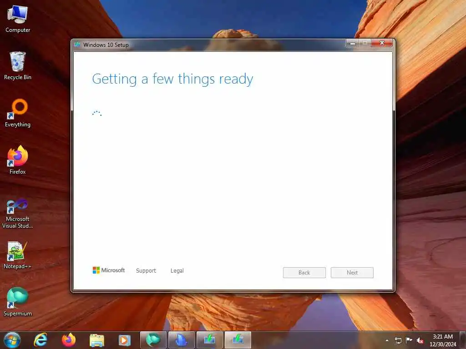Launch Firefox from the taskbar
Image resolution: width=466 pixels, height=349 pixels.
(69, 340)
